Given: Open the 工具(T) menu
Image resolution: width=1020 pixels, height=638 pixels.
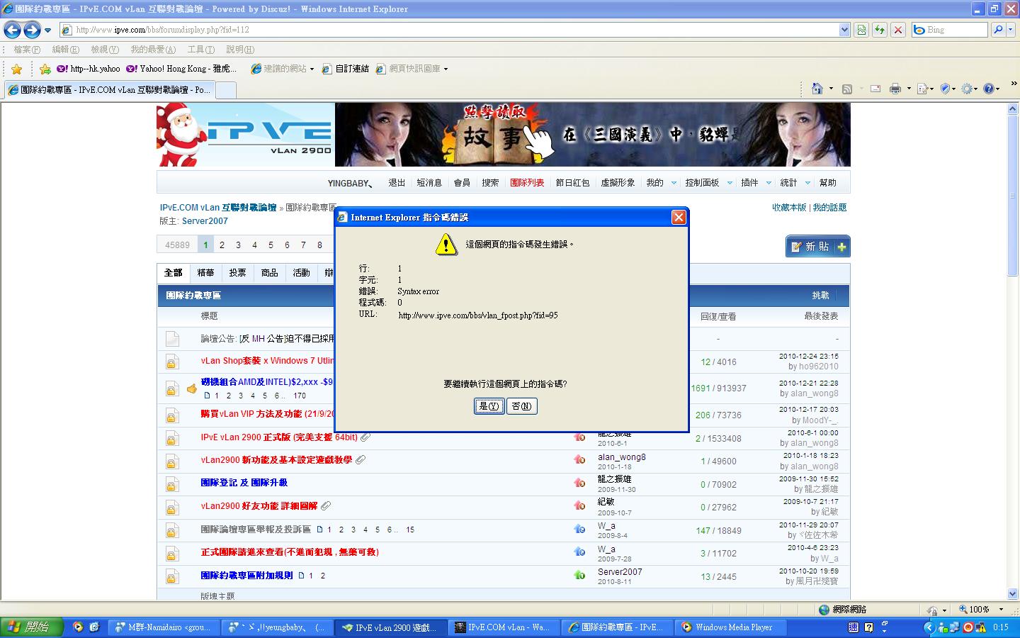Looking at the screenshot, I should (201, 50).
